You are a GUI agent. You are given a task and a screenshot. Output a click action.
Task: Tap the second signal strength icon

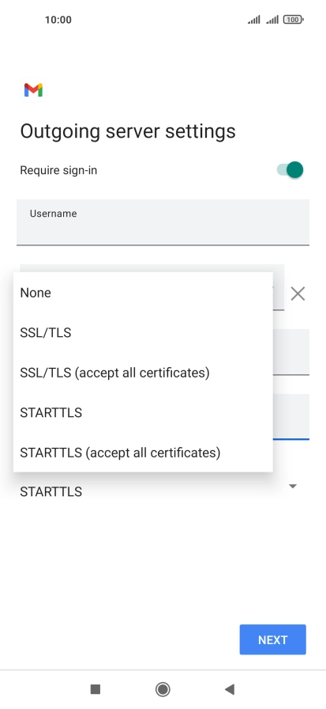pos(272,20)
